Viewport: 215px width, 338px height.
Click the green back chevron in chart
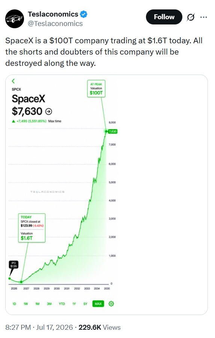pyautogui.click(x=13, y=81)
